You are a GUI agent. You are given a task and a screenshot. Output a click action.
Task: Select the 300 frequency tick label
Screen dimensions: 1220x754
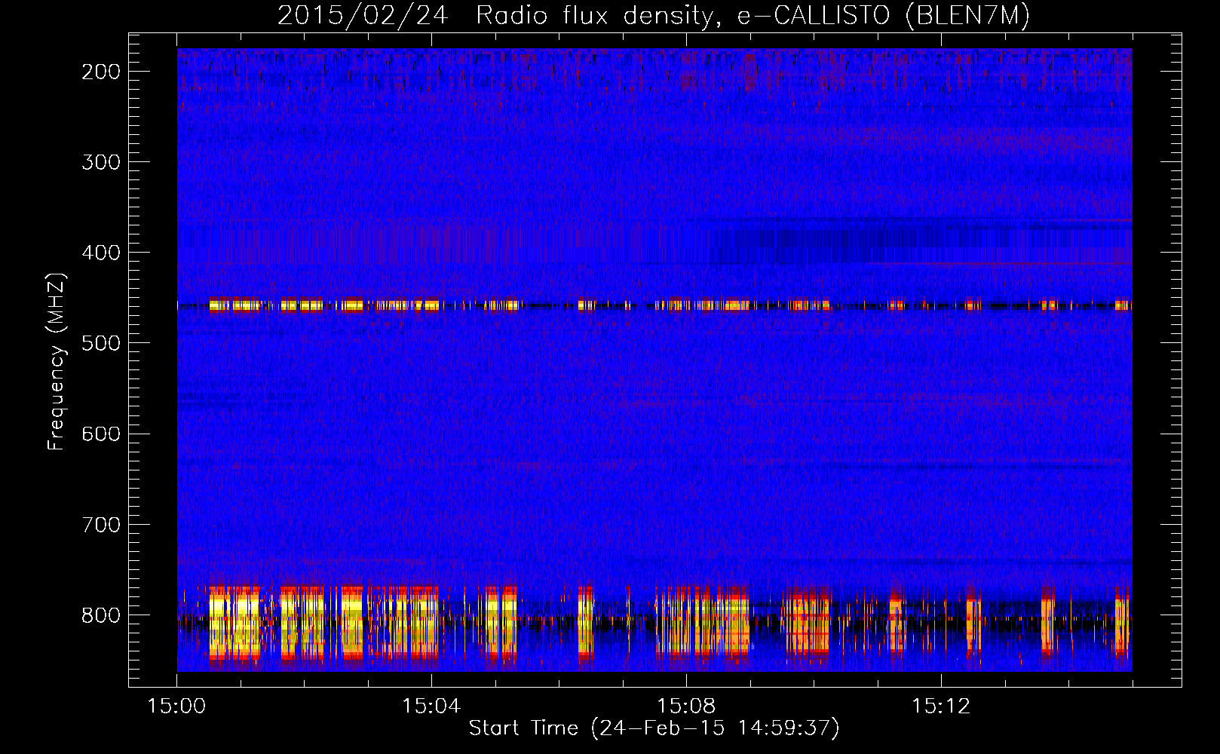tap(100, 162)
